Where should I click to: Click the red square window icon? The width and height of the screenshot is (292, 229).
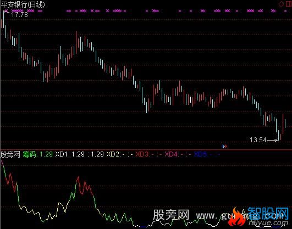(289, 4)
